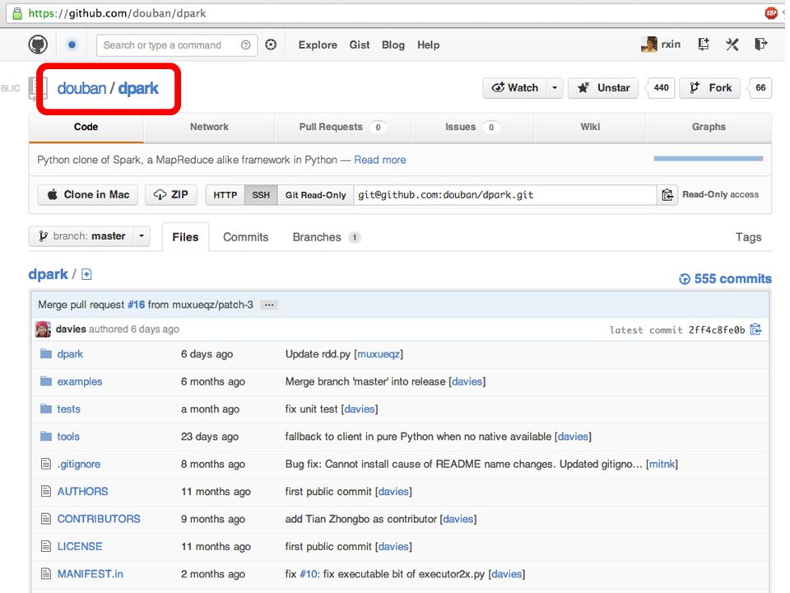Open the 555 commits history link

[x=726, y=279]
